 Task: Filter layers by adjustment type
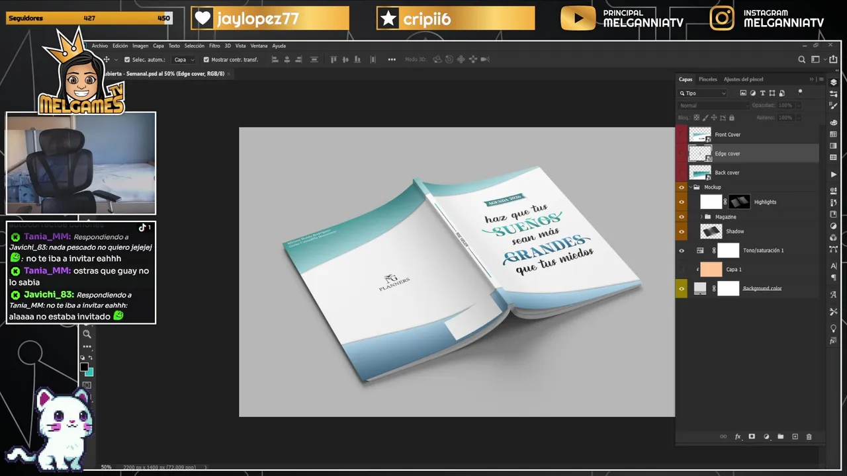[x=753, y=93]
